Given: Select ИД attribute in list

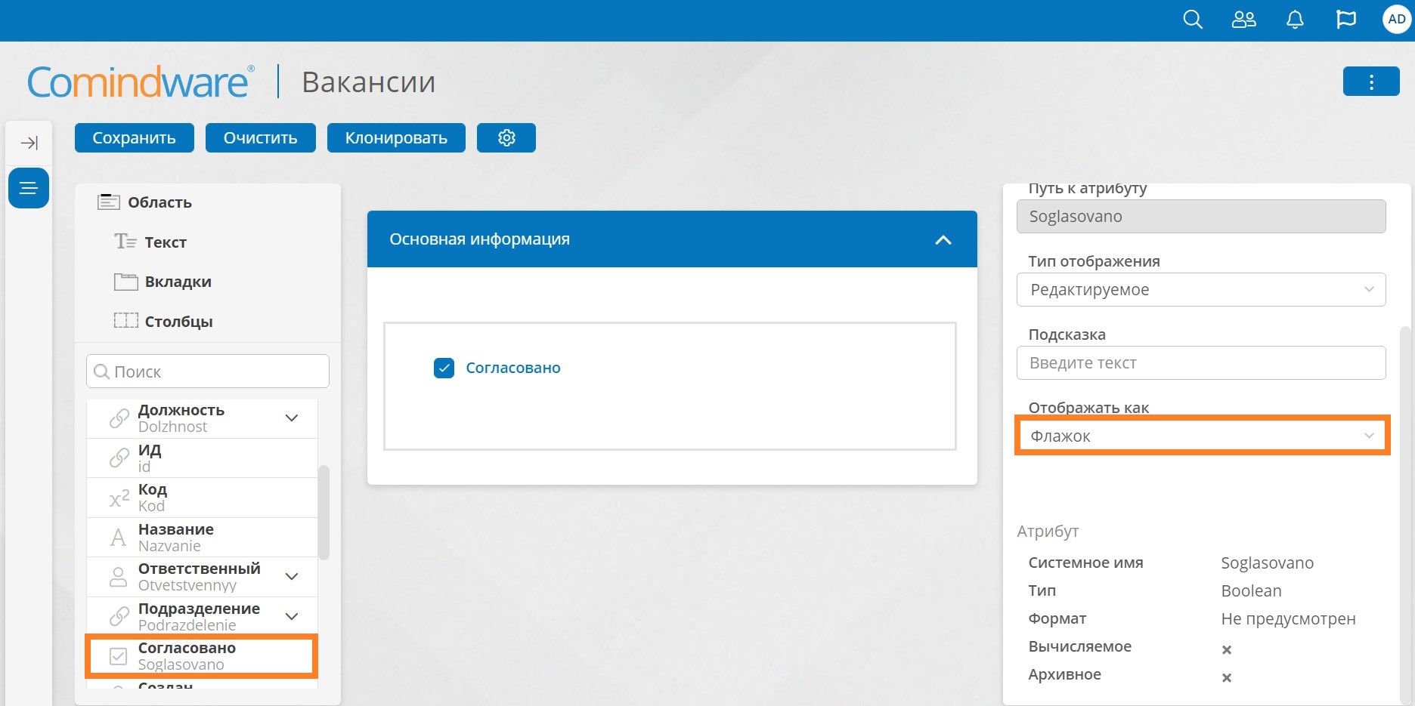Looking at the screenshot, I should coord(202,458).
